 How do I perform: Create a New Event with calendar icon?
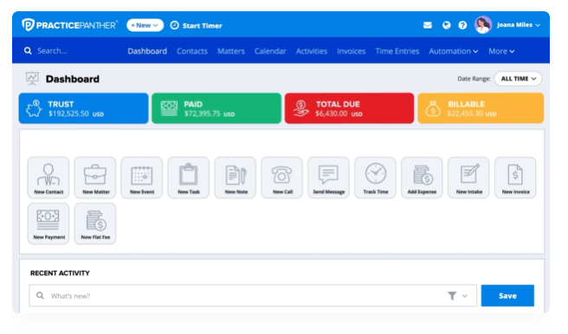pyautogui.click(x=142, y=177)
